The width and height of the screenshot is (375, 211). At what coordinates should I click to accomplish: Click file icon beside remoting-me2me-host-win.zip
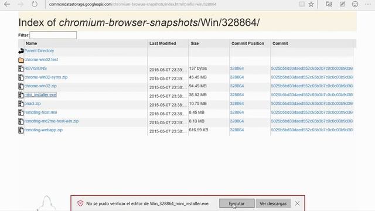point(21,121)
